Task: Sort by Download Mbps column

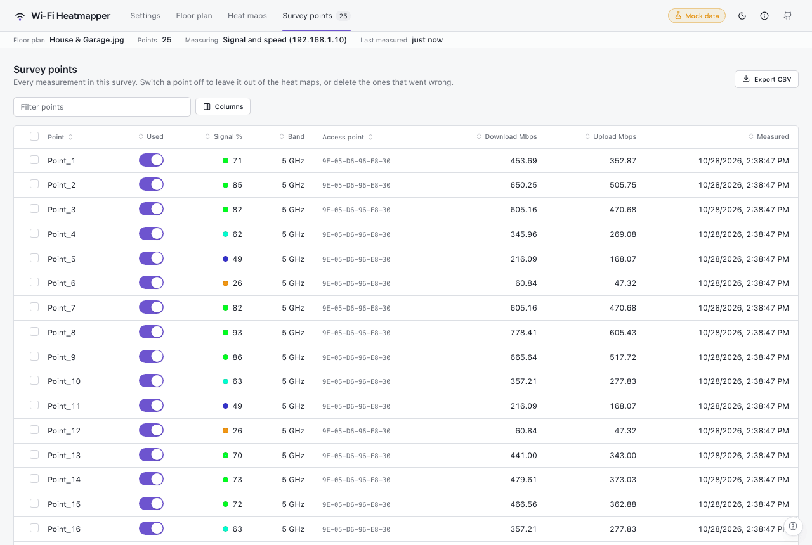Action: click(x=507, y=136)
